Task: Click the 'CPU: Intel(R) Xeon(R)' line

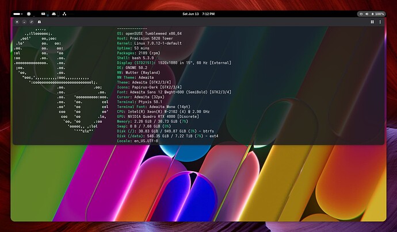Action: [163, 112]
